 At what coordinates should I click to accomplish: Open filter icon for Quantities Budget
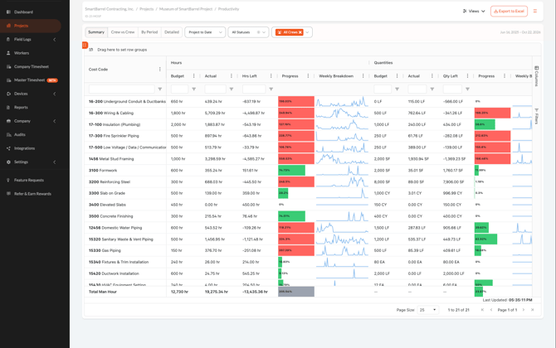(397, 89)
